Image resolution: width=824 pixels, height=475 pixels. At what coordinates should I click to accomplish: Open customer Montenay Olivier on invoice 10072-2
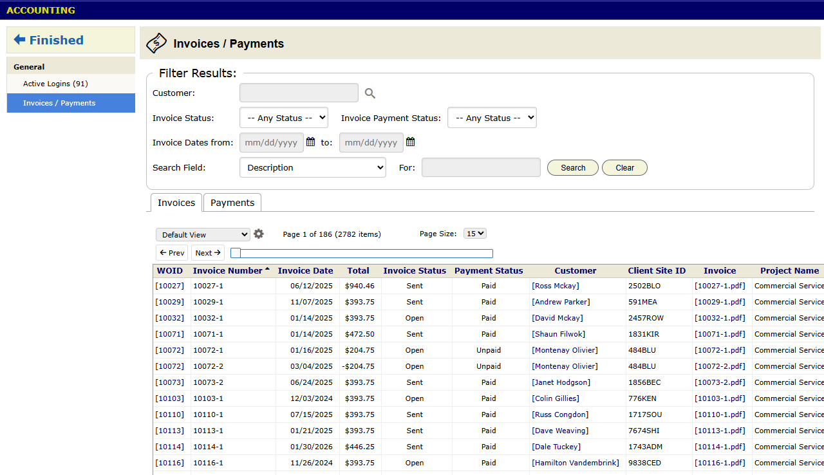[565, 366]
